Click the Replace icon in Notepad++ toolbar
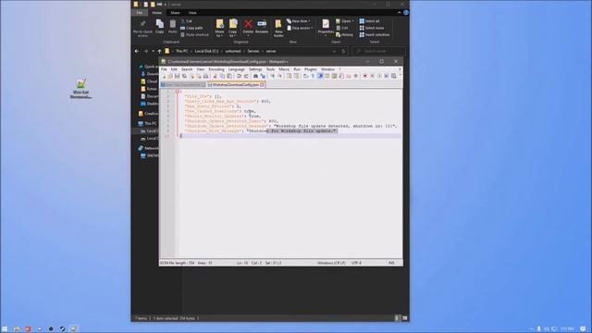The width and height of the screenshot is (592, 333). tap(263, 76)
